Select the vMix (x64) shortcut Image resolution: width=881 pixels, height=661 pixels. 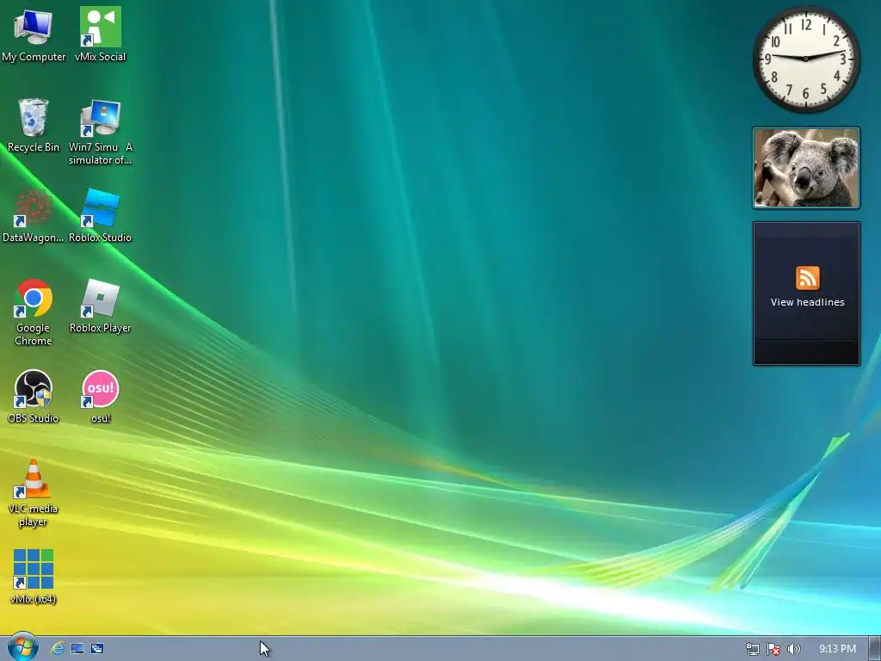pyautogui.click(x=34, y=578)
